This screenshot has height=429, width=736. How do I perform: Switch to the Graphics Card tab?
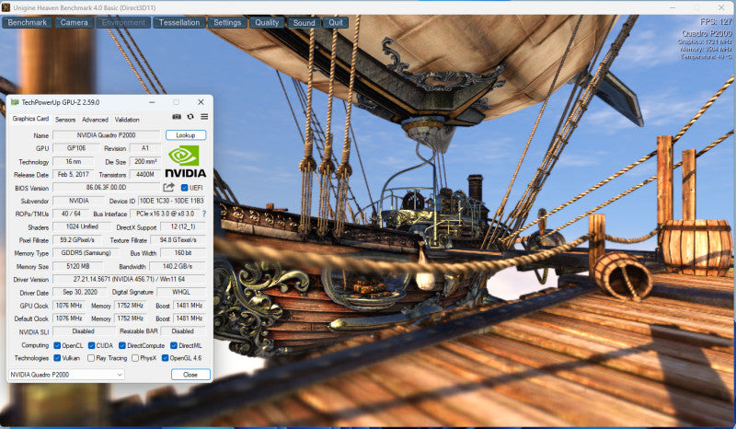pos(30,119)
